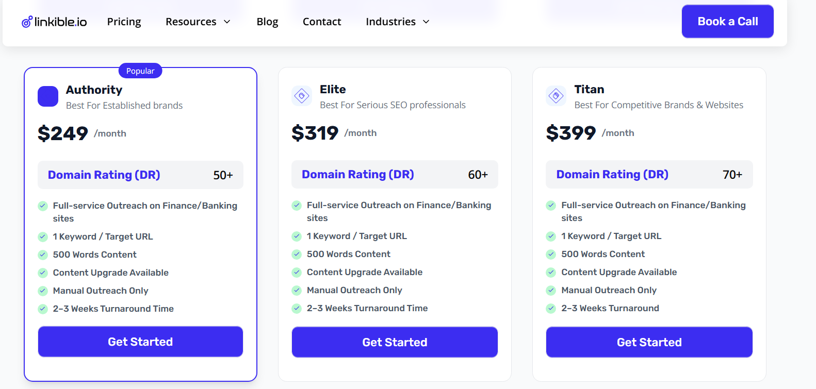Click the Elite plan diamond icon
816x389 pixels.
302,96
